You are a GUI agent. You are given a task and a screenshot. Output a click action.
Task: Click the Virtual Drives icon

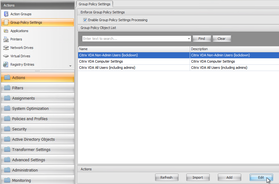click(x=6, y=56)
